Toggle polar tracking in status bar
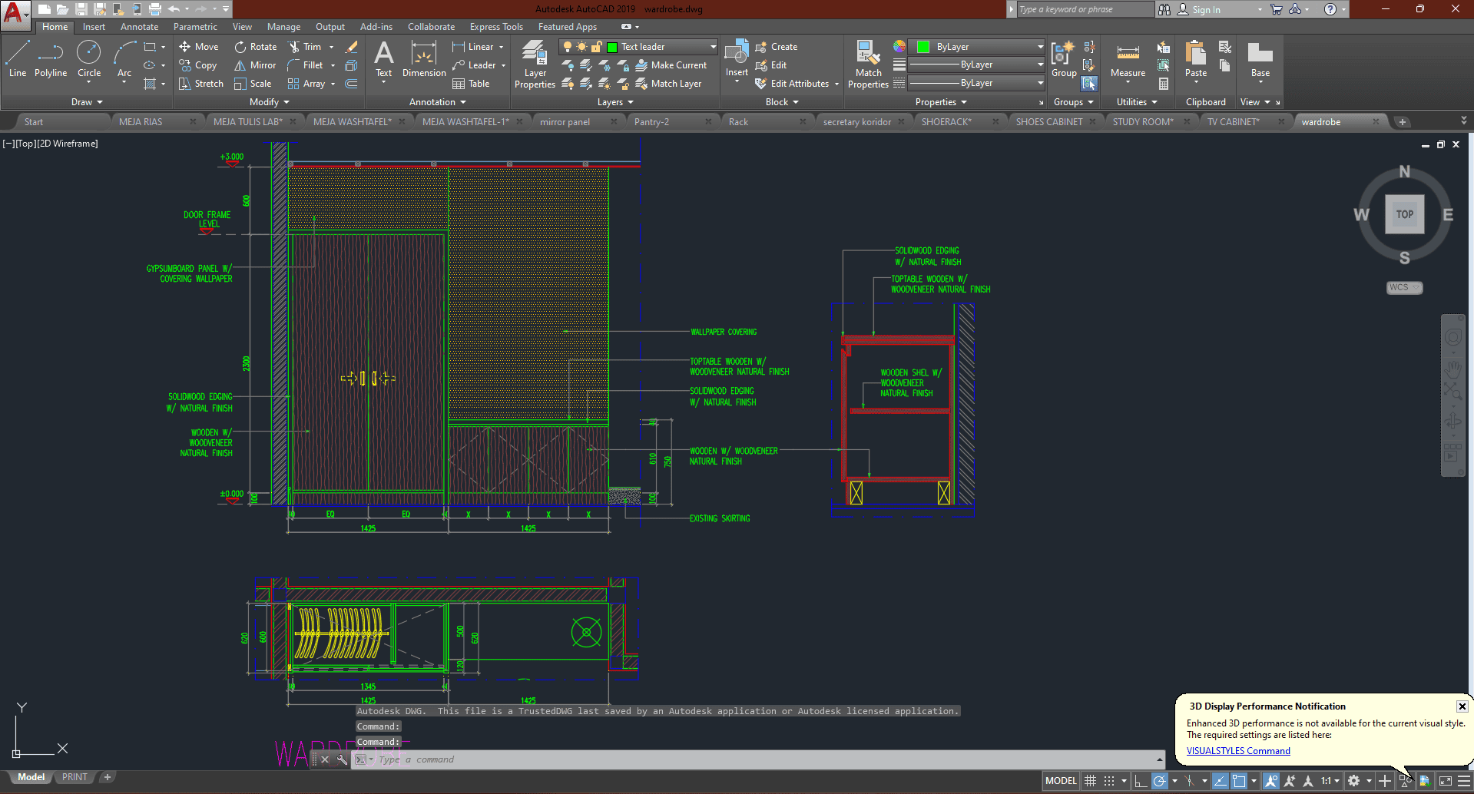Screen dimensions: 1474x794 click(1160, 781)
